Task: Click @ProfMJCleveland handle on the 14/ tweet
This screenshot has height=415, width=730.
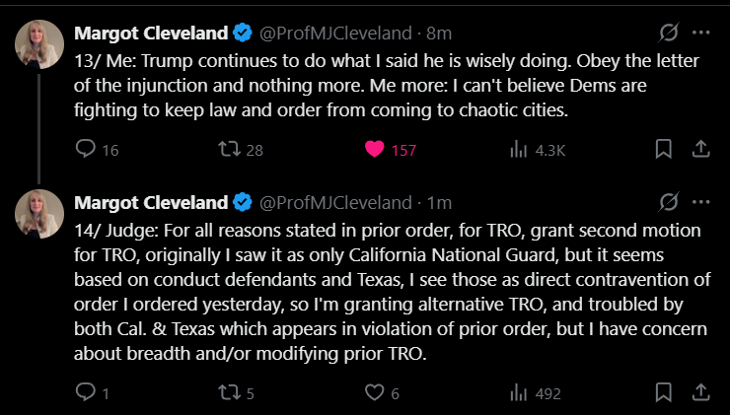Action: click(335, 203)
